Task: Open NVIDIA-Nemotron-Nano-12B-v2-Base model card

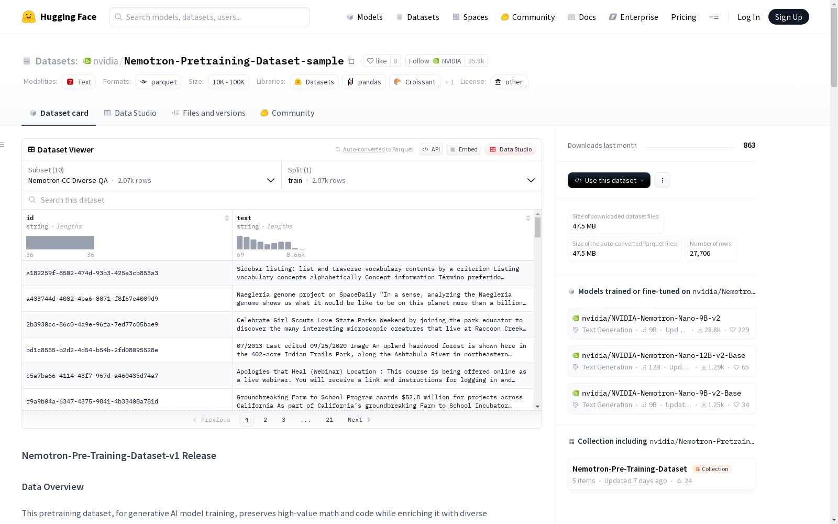Action: pyautogui.click(x=661, y=361)
